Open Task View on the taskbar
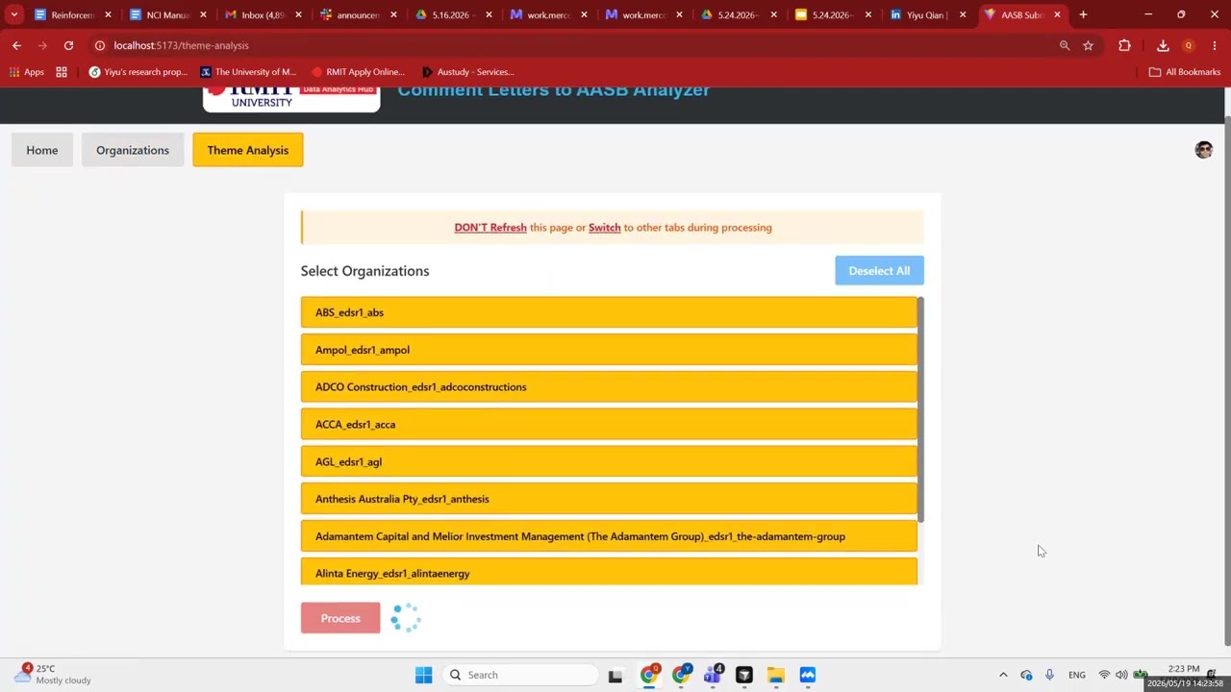Screen dimensions: 1231x692 [x=615, y=675]
